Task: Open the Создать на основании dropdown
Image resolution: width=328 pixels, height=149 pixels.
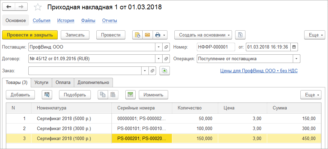Action: (x=203, y=35)
